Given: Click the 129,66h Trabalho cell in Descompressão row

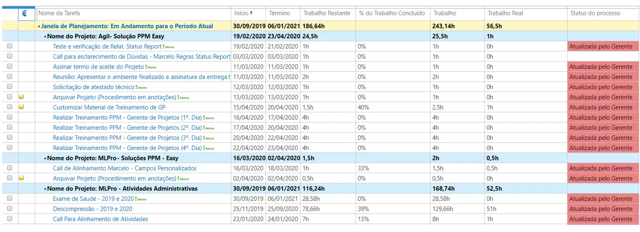Looking at the screenshot, I should (457, 209).
